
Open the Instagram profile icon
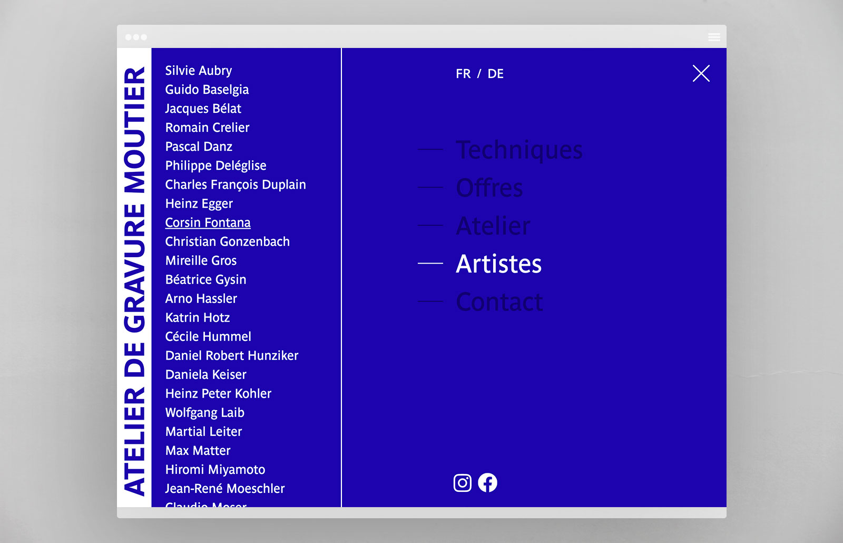tap(462, 483)
